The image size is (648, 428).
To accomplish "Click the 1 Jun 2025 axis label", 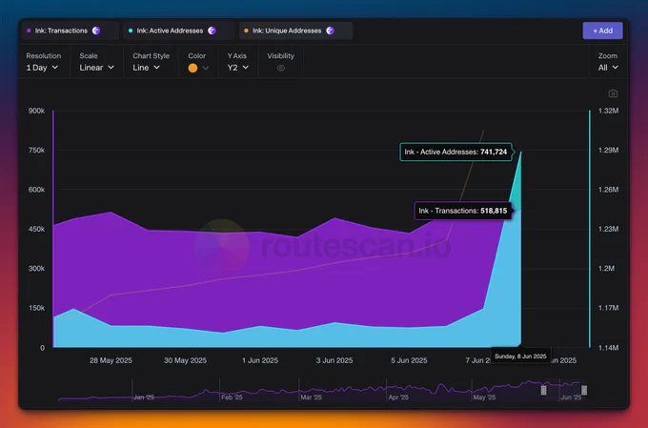I will (x=260, y=360).
